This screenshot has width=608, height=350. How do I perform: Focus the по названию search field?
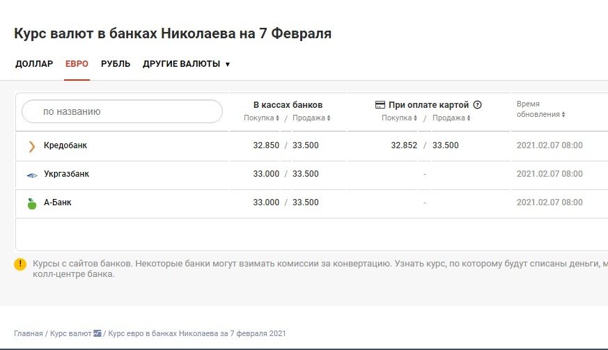tap(123, 111)
